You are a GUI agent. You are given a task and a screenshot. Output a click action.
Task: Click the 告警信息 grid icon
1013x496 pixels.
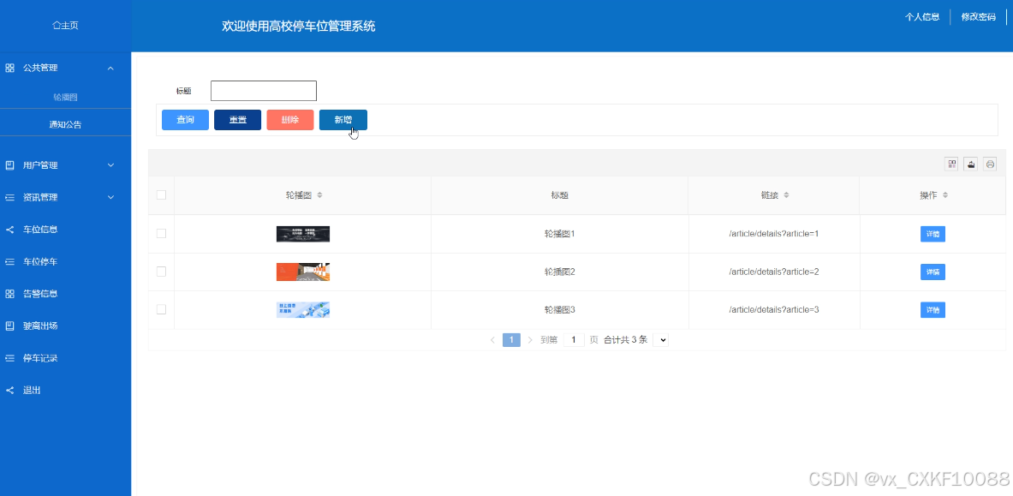[x=9, y=294]
